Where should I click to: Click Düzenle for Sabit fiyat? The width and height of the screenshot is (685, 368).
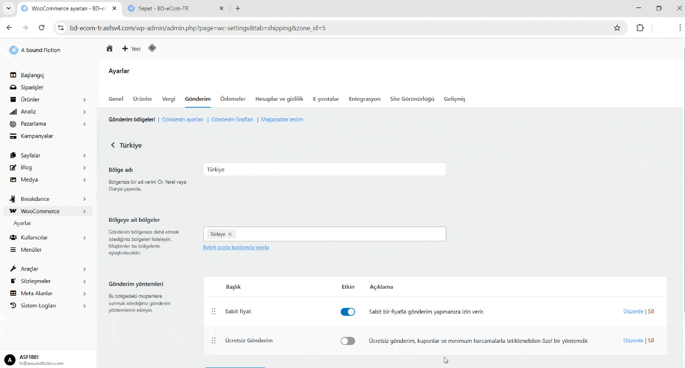pyautogui.click(x=633, y=311)
